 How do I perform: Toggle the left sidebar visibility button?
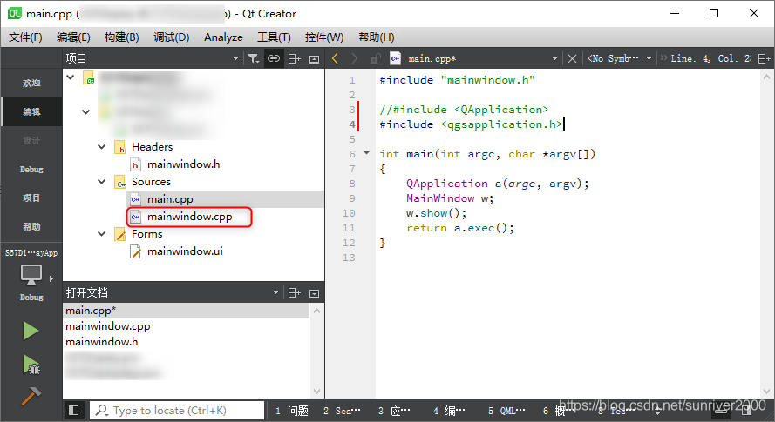pos(73,410)
